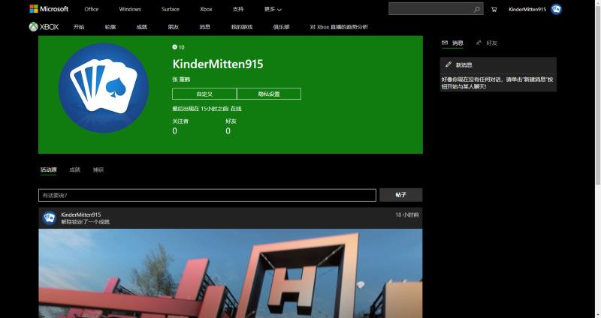Open the Windows link in the header
Viewport: 601px width, 318px height.
[x=130, y=9]
